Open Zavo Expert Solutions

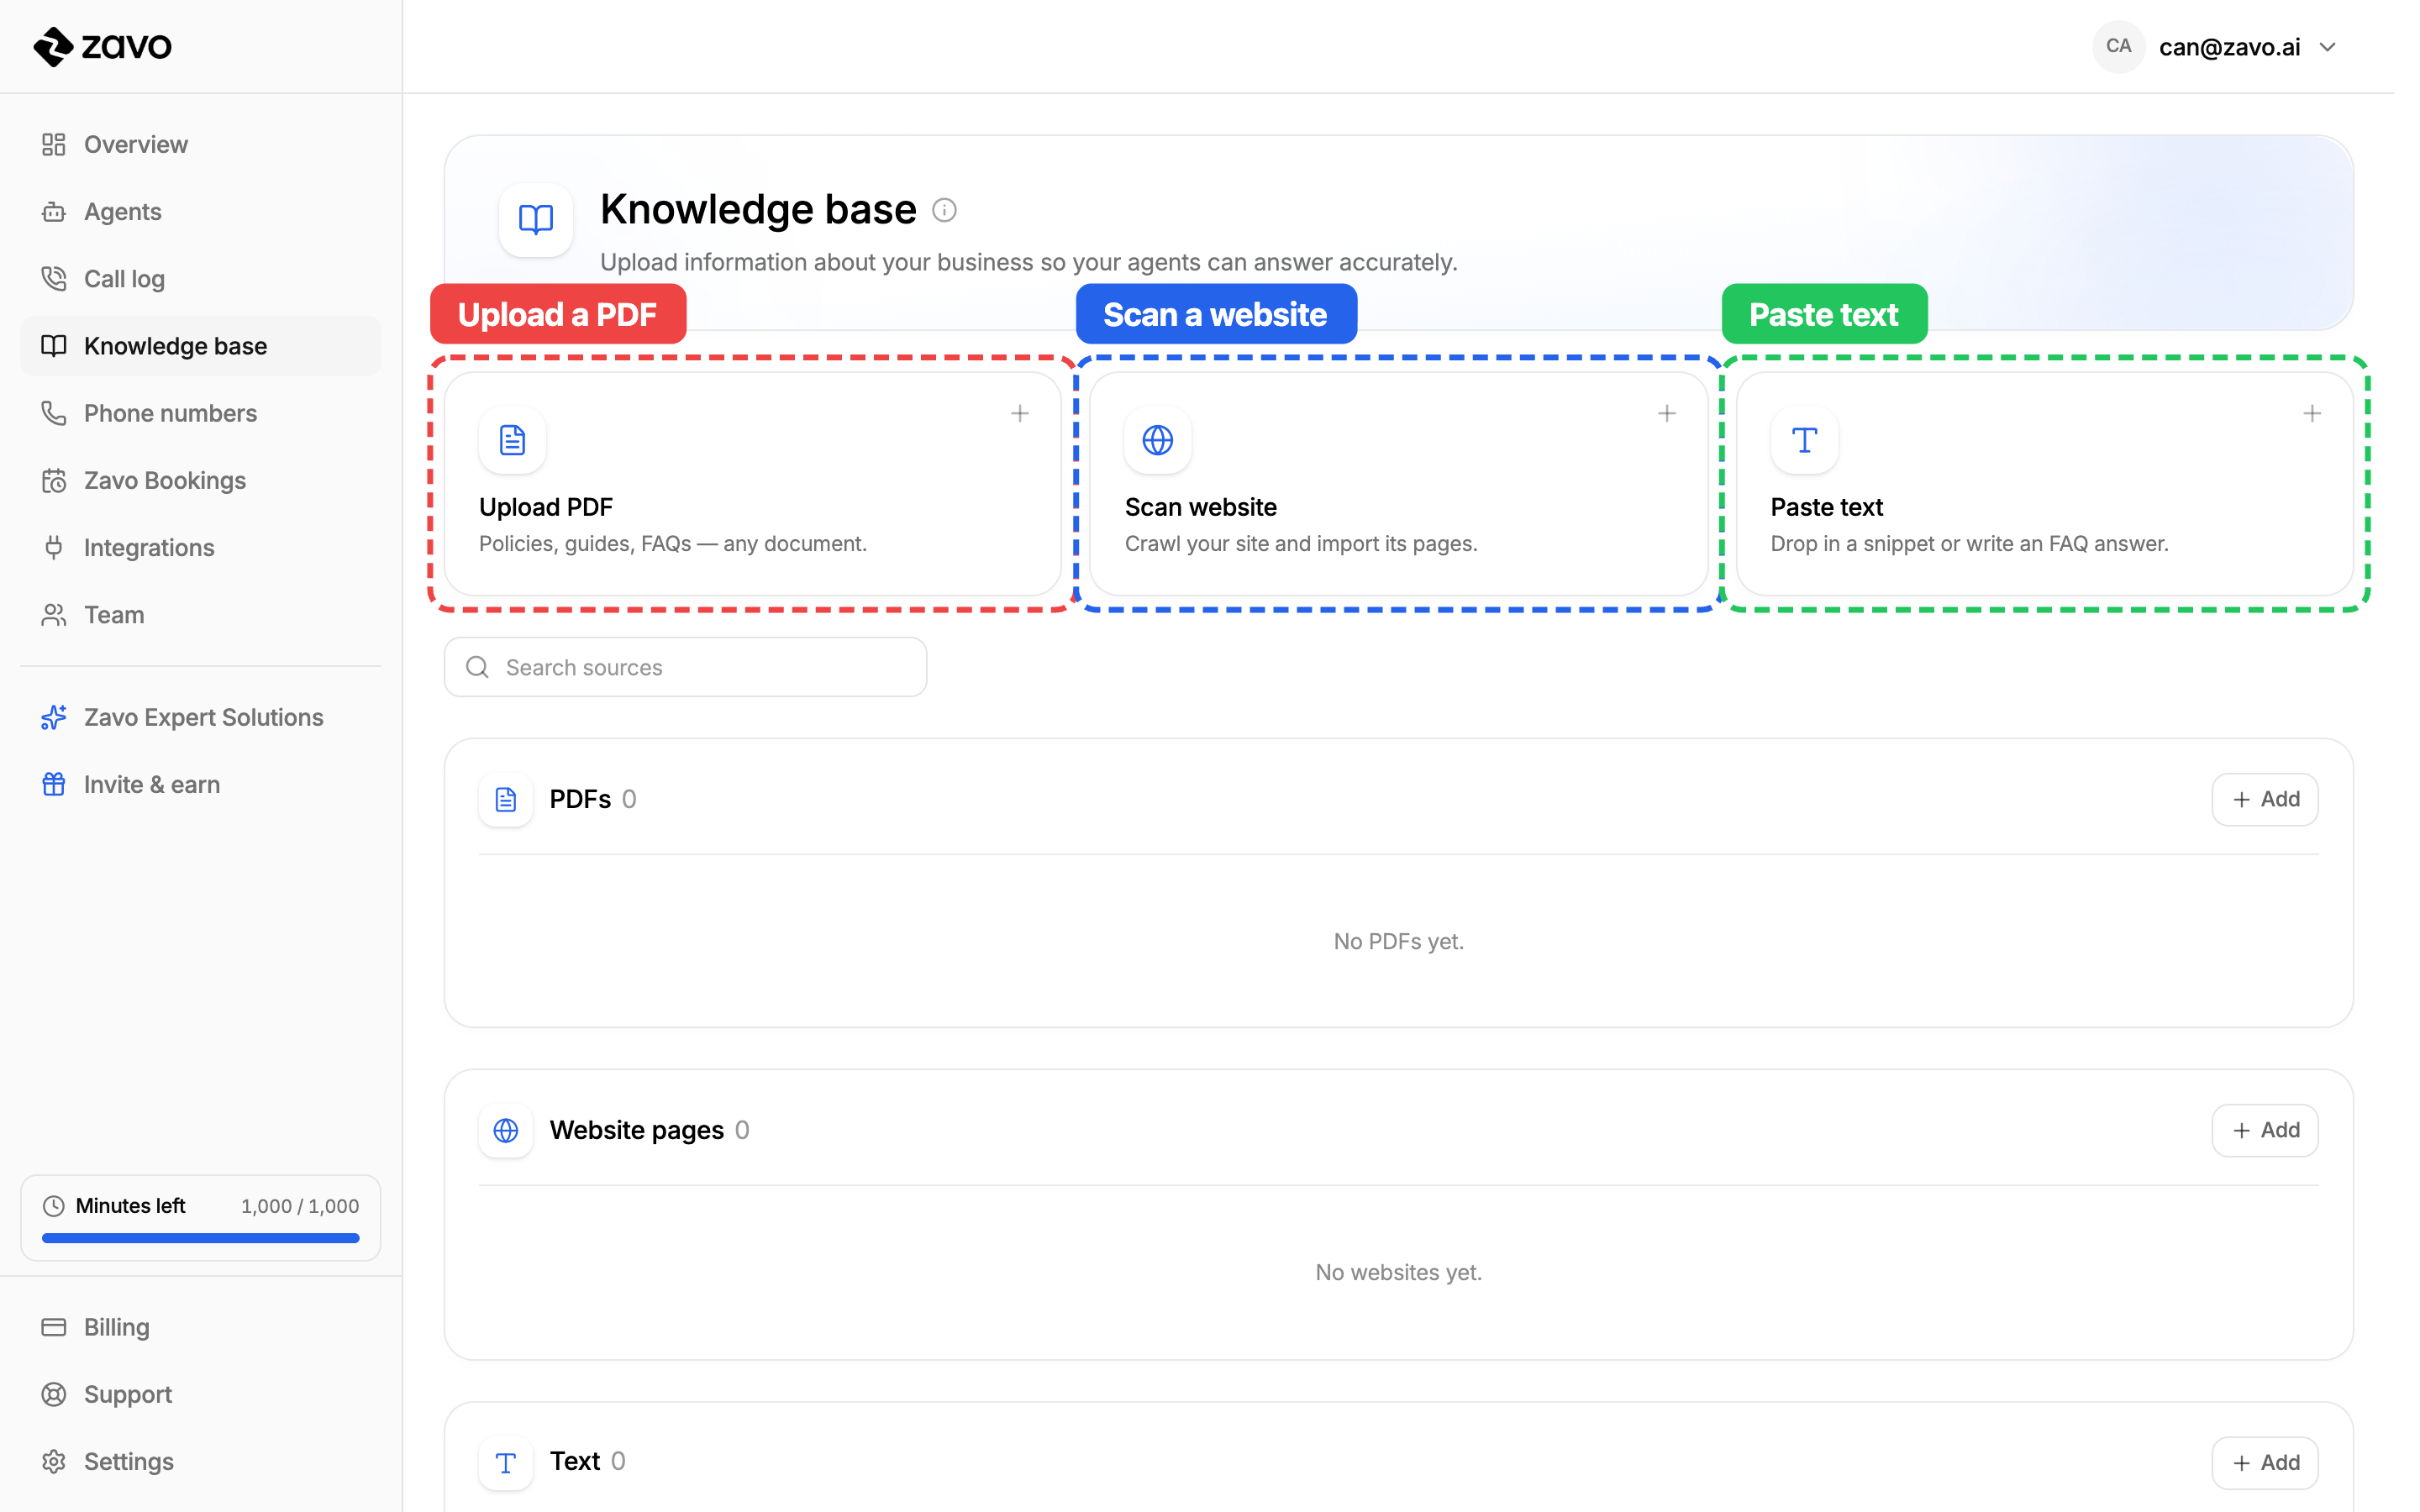click(200, 717)
